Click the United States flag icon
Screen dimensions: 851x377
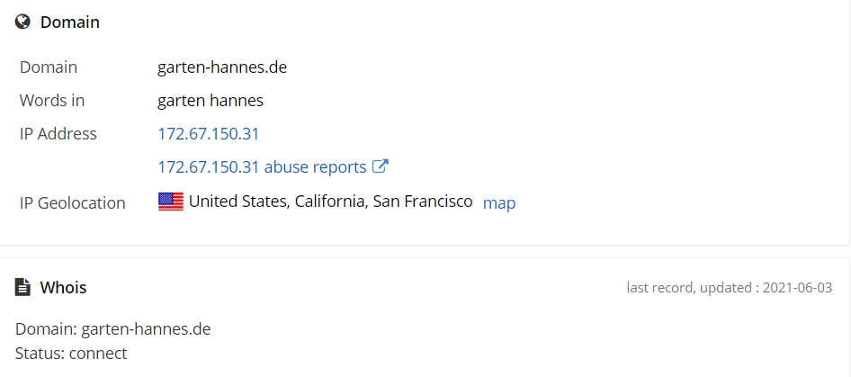pos(171,202)
